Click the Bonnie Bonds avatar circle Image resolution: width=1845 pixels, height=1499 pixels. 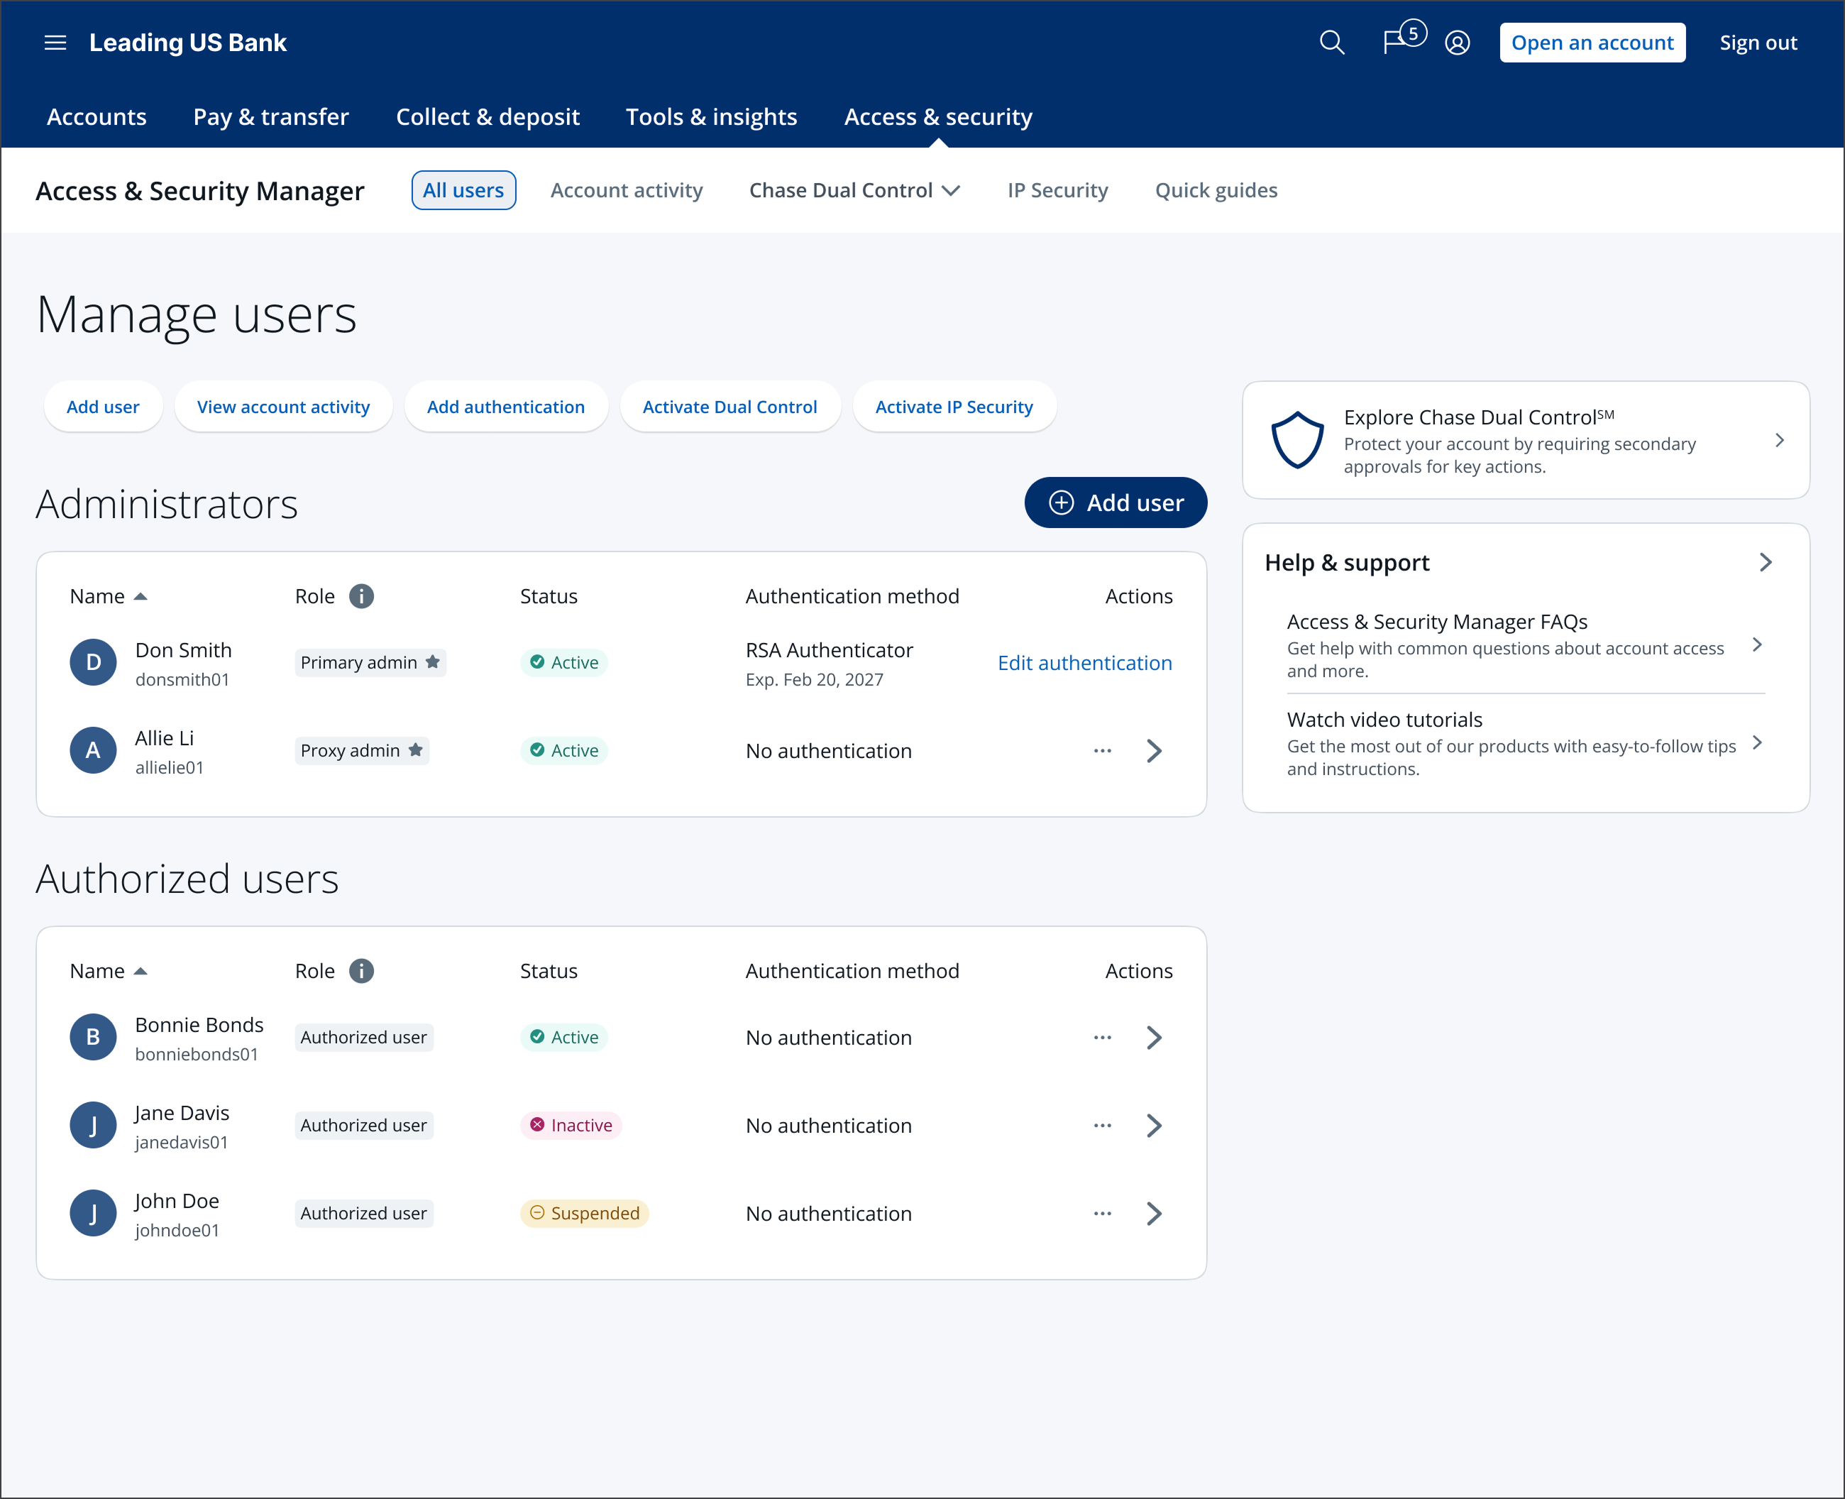pyautogui.click(x=93, y=1037)
